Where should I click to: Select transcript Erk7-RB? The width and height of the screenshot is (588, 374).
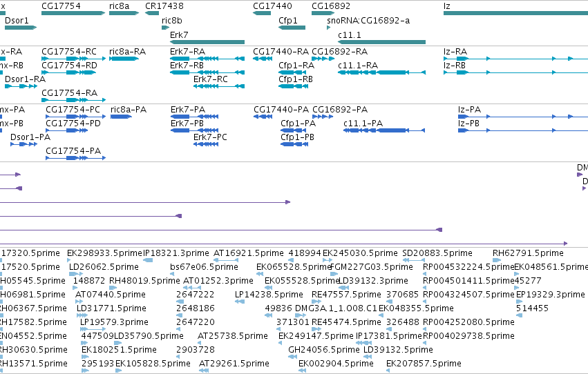click(207, 72)
